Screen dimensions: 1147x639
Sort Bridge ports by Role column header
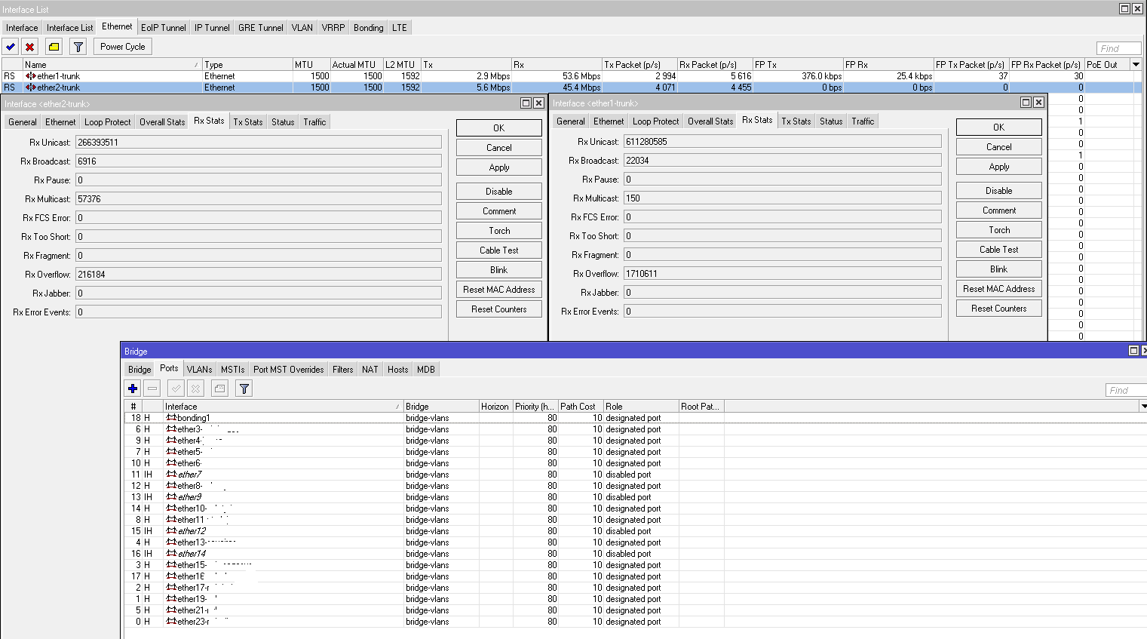[x=641, y=407]
